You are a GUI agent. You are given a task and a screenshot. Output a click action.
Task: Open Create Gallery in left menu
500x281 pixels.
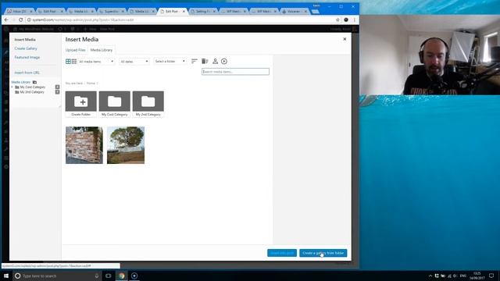click(26, 48)
